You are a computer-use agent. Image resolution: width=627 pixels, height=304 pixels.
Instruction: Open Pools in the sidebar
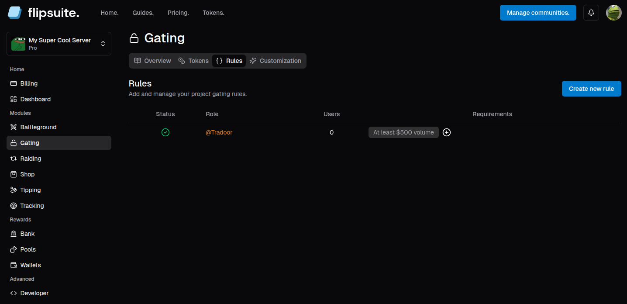point(59,249)
